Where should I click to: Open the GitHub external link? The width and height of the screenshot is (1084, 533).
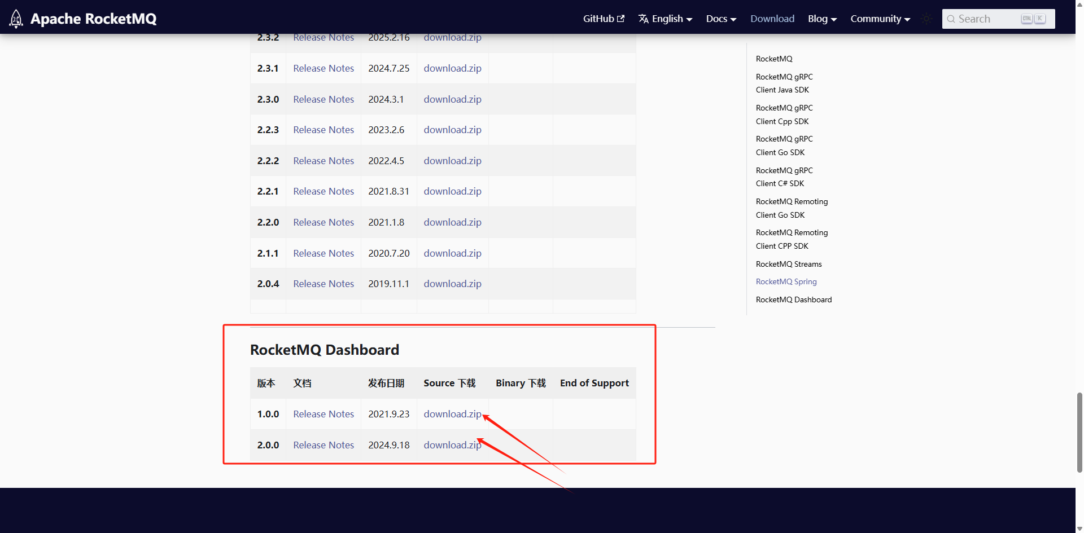(604, 19)
